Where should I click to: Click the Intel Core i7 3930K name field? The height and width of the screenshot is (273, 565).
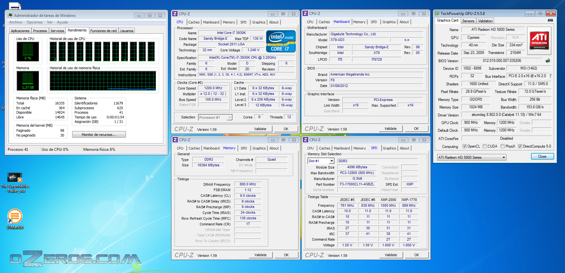pos(231,33)
